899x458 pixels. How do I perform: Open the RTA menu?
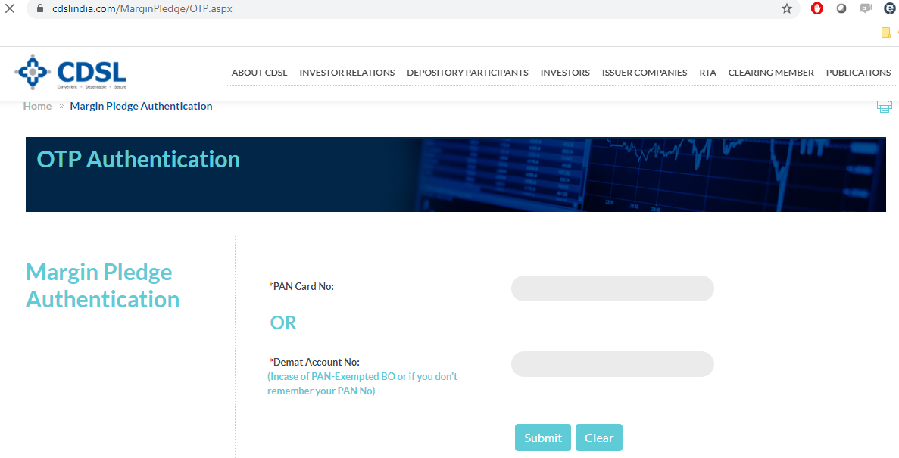click(x=707, y=73)
